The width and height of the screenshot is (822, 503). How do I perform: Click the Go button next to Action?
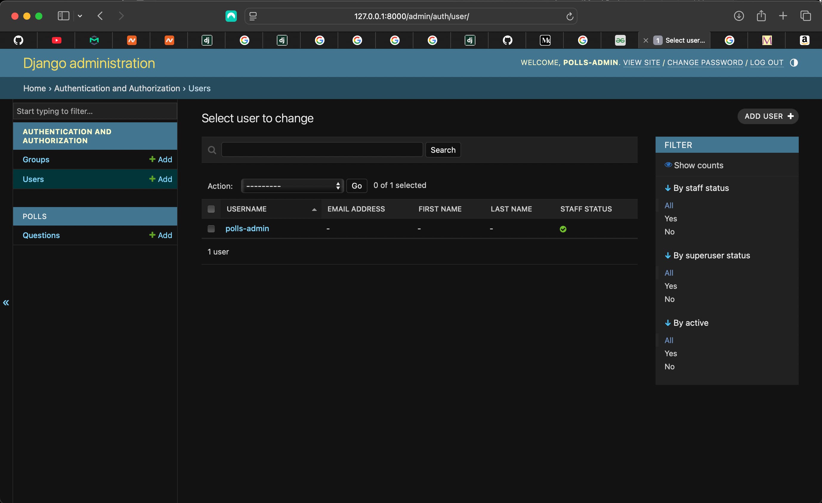click(x=356, y=186)
